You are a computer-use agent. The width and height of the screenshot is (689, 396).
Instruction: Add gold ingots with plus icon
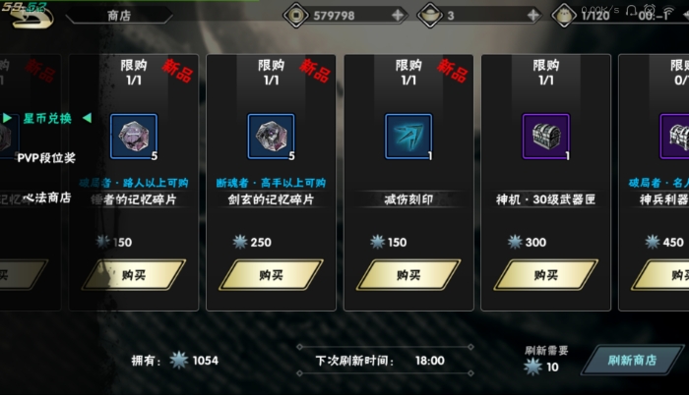point(533,16)
